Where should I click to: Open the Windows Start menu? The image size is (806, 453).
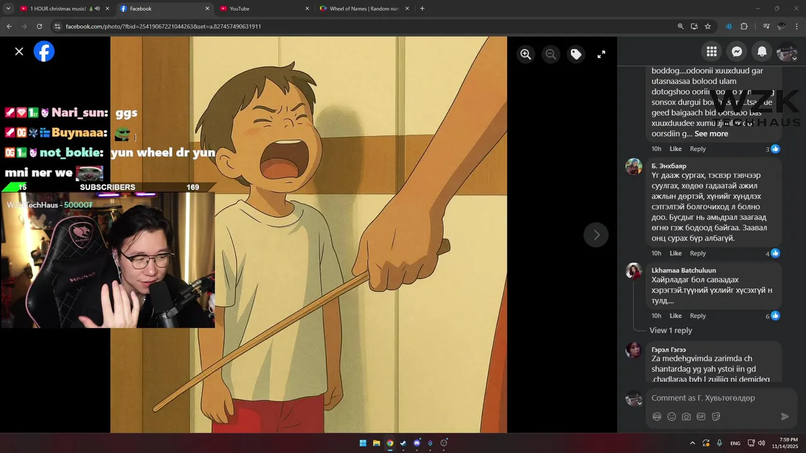363,443
